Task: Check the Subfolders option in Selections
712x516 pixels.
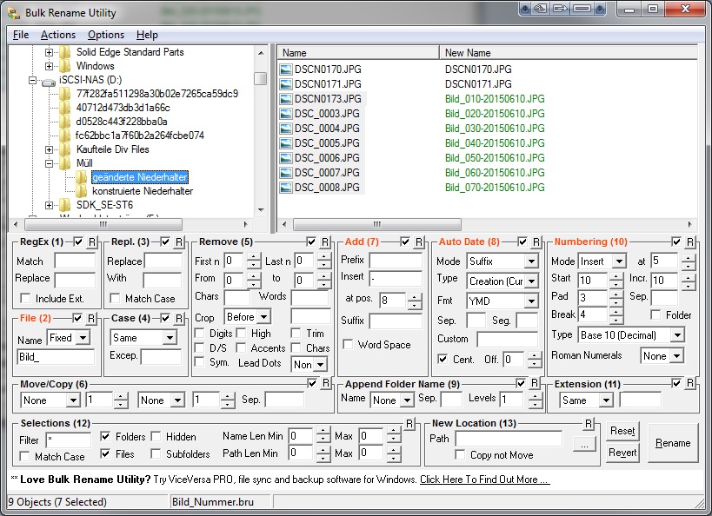Action: (157, 453)
